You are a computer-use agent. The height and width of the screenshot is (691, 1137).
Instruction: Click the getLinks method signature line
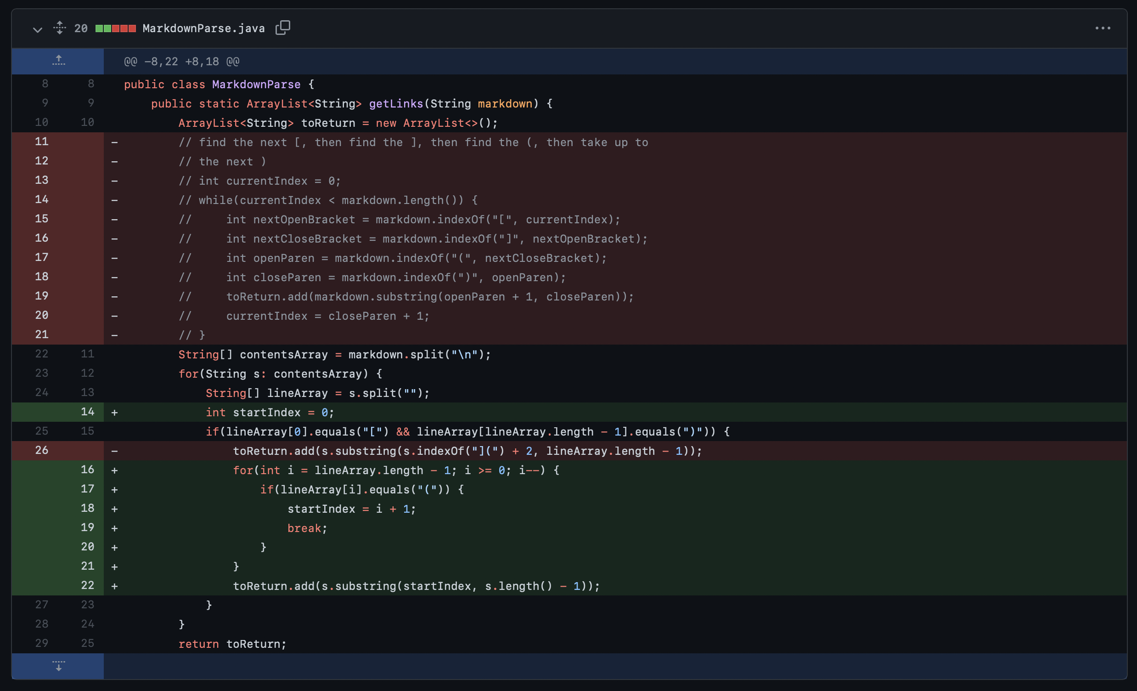[352, 104]
